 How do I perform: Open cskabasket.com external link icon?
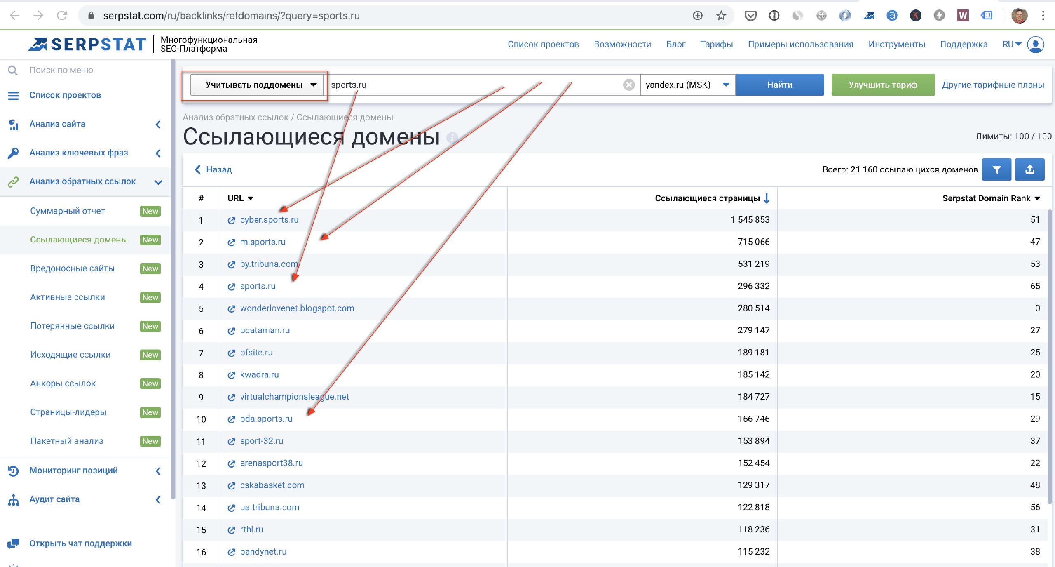(231, 486)
